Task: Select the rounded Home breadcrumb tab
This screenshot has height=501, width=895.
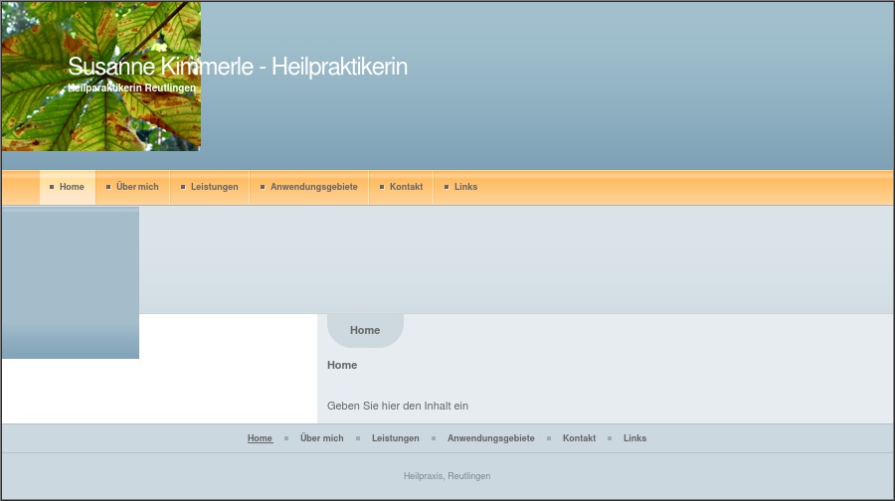Action: tap(365, 330)
